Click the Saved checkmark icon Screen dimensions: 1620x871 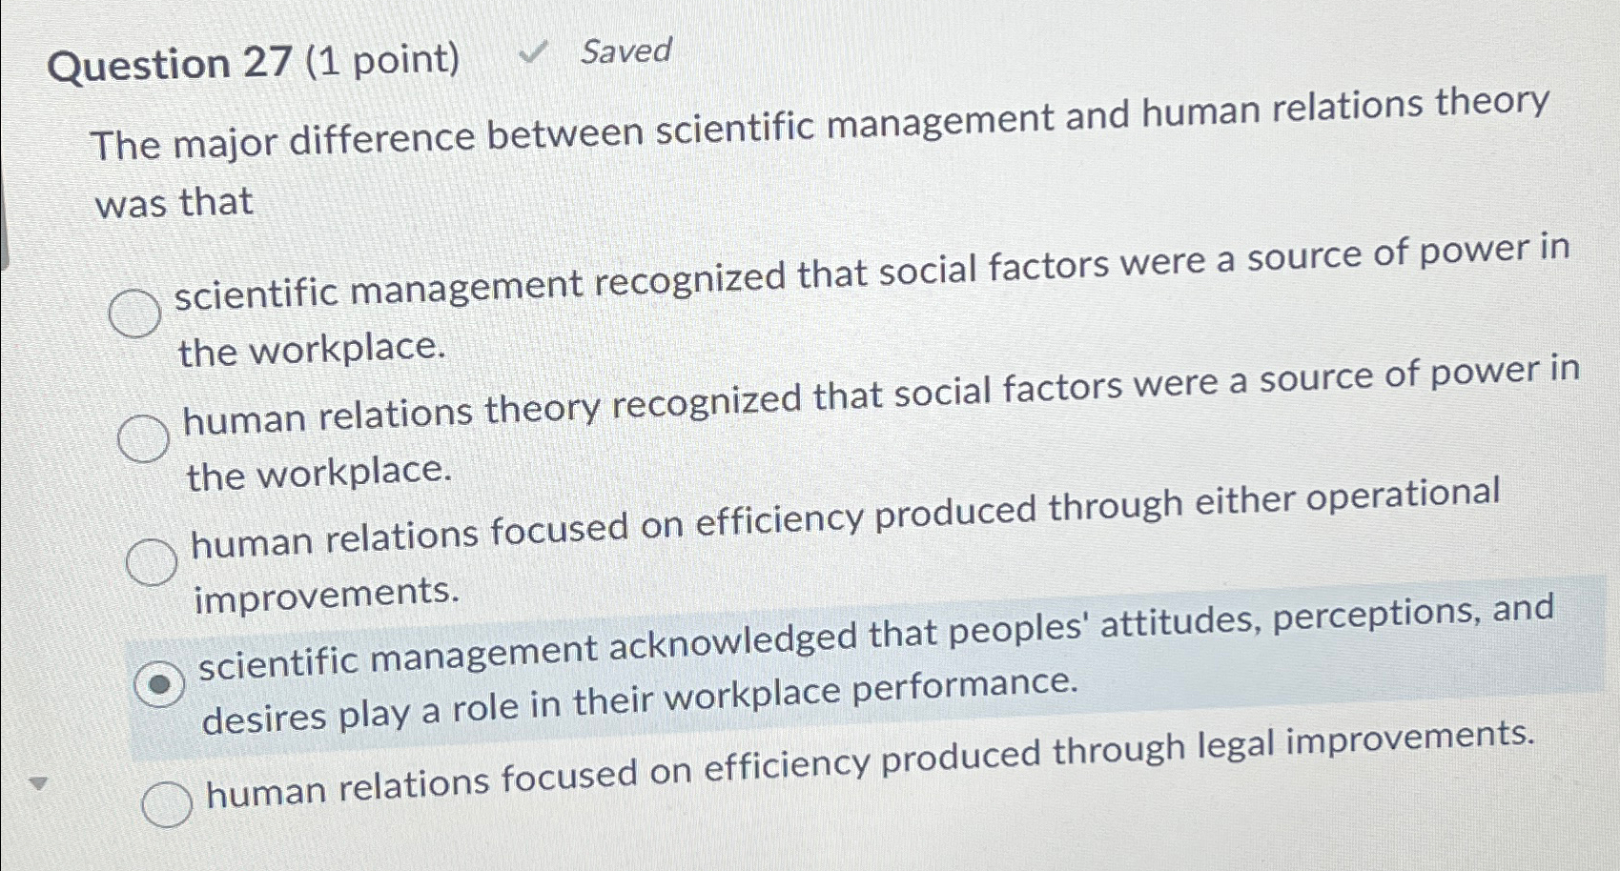pos(530,51)
